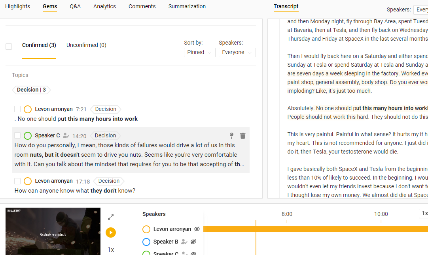Show Confirmed (3) gems

point(39,45)
